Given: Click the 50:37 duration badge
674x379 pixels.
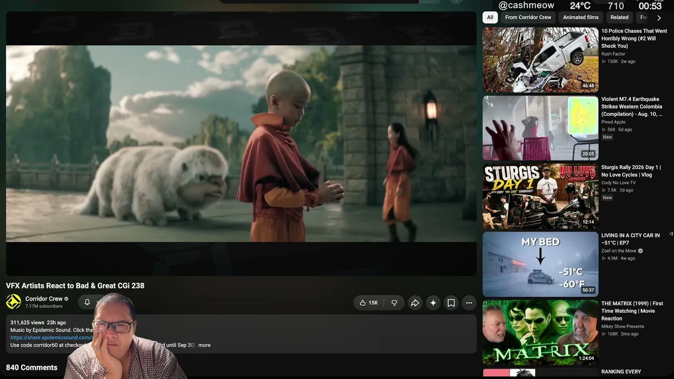Looking at the screenshot, I should [588, 290].
